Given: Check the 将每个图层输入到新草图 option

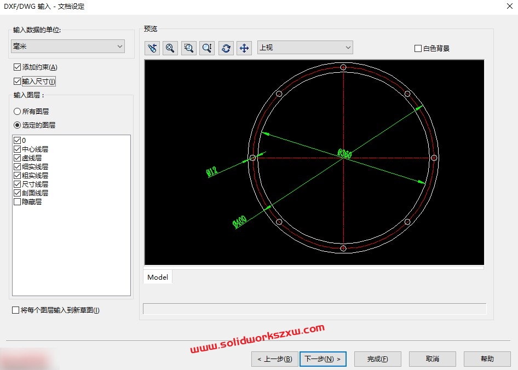Looking at the screenshot, I should 15,310.
